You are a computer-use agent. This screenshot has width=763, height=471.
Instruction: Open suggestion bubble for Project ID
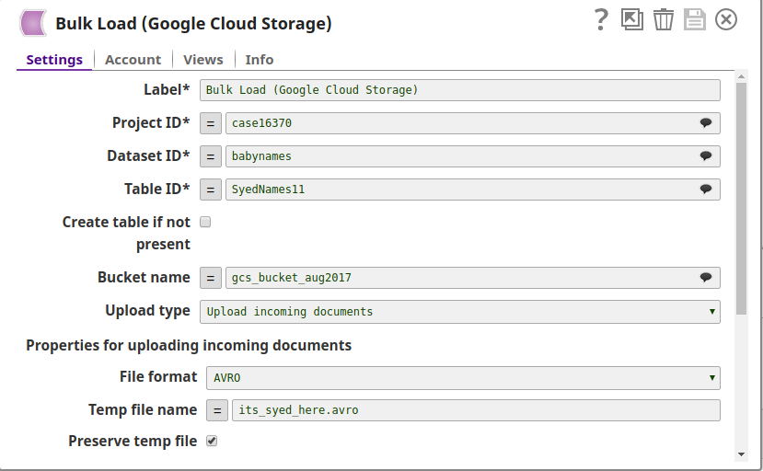click(706, 122)
